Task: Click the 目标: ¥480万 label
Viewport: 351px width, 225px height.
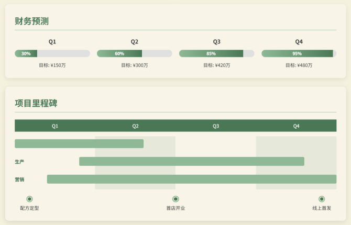Action: (299, 65)
